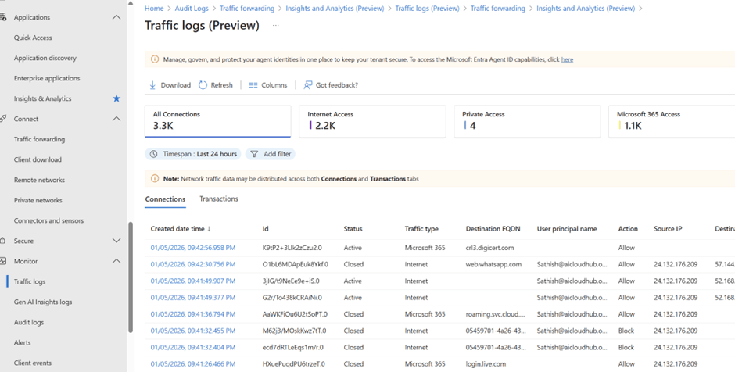This screenshot has width=735, height=372.
Task: Click the Got feedback person icon
Action: (308, 85)
